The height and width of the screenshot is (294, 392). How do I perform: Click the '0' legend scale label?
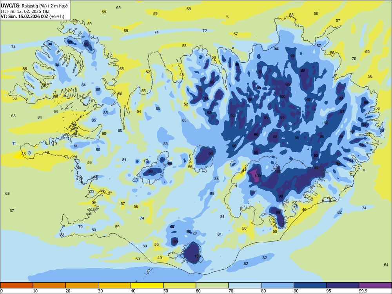[x=2, y=291]
